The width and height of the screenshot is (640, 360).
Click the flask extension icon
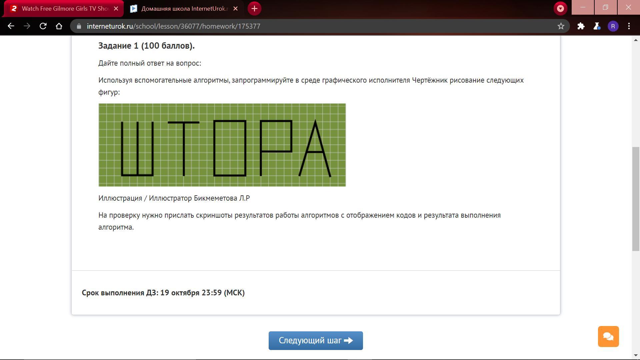(x=597, y=26)
